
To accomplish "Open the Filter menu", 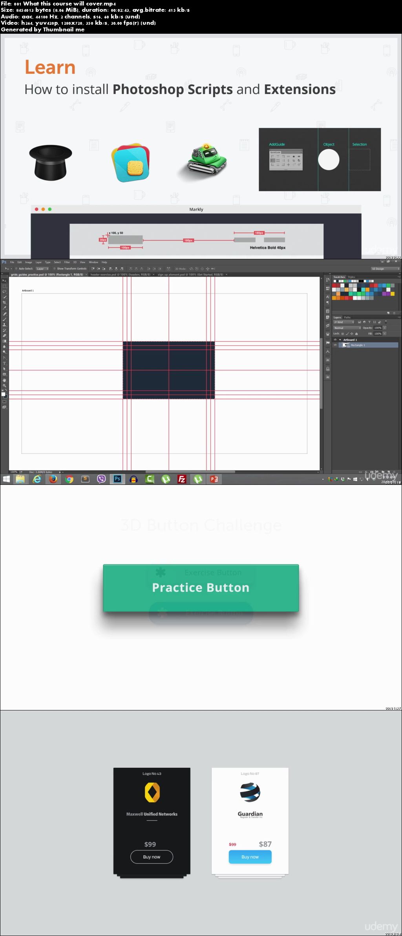I will [x=67, y=262].
